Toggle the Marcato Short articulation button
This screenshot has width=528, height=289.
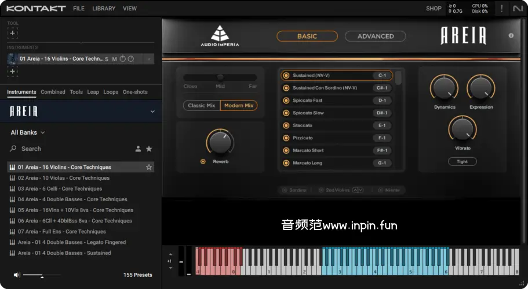click(286, 150)
